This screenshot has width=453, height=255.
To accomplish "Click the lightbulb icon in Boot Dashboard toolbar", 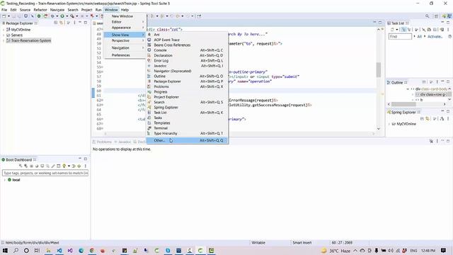I will (x=64, y=166).
